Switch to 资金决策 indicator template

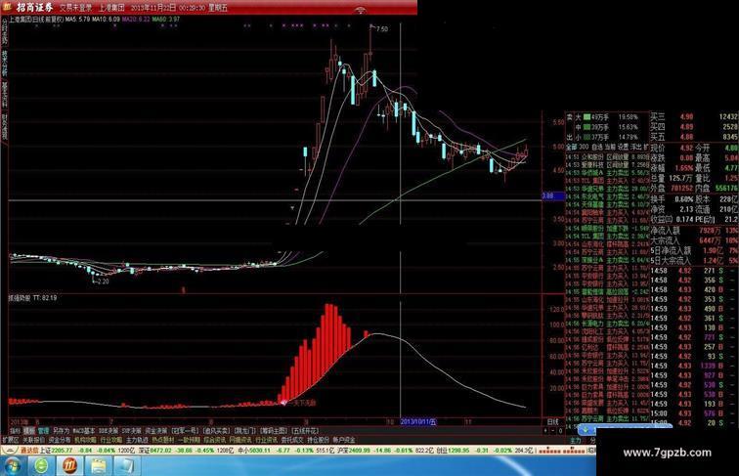(155, 431)
